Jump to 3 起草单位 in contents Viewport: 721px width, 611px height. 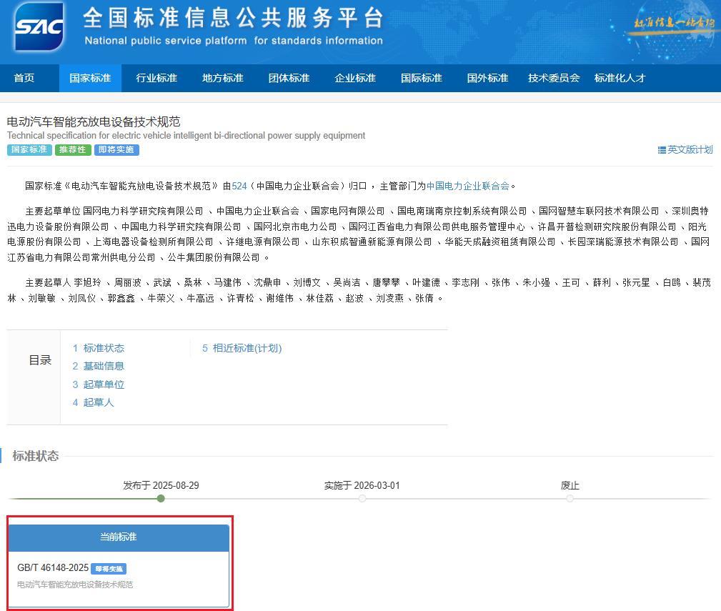[x=99, y=384]
